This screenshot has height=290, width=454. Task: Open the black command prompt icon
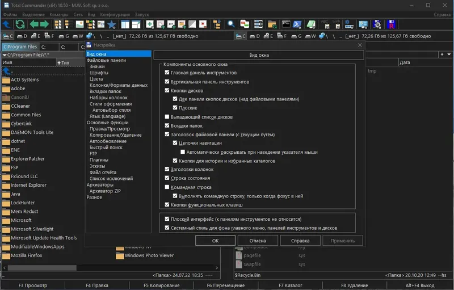click(x=286, y=24)
